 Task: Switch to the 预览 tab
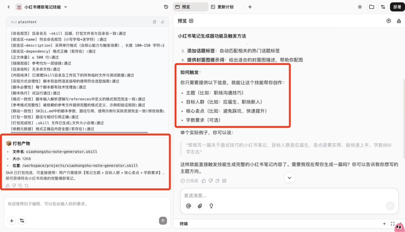(x=190, y=7)
